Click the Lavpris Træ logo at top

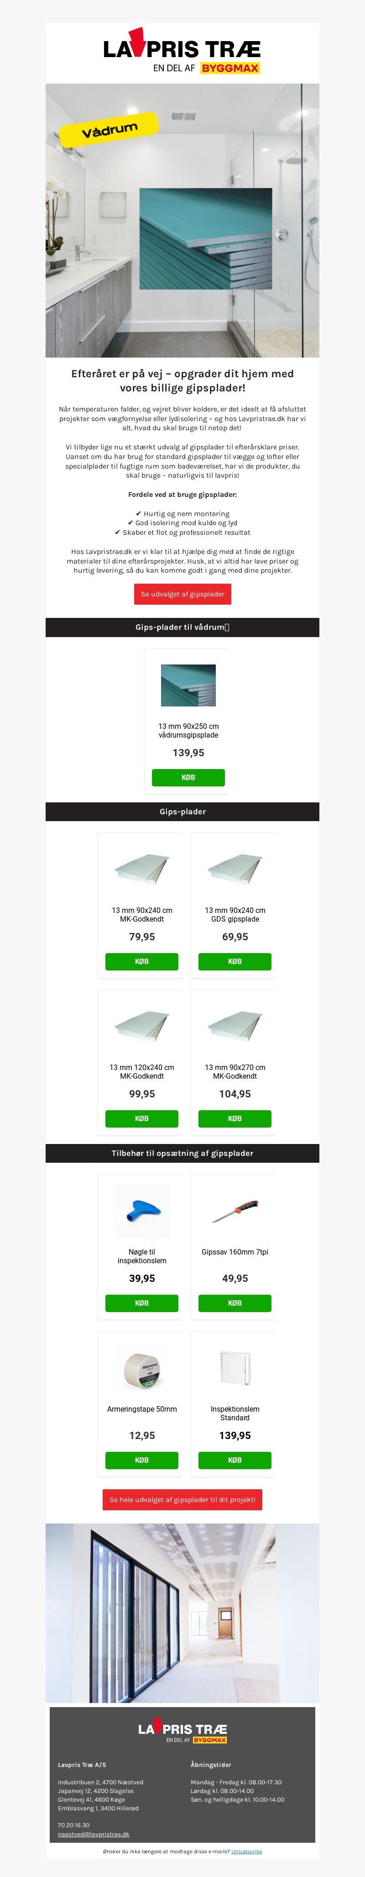point(182,51)
